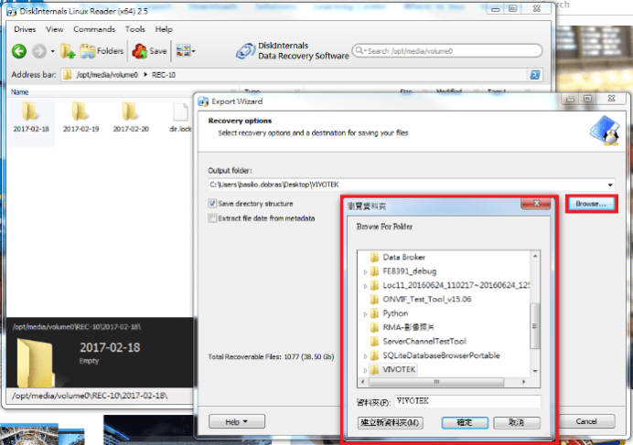Open the Commands menu

tap(94, 29)
